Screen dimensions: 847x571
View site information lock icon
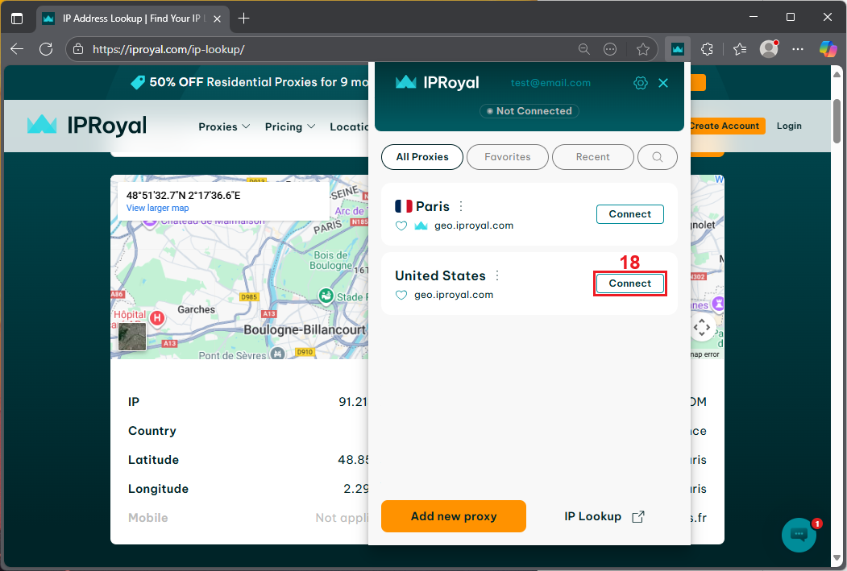point(78,49)
